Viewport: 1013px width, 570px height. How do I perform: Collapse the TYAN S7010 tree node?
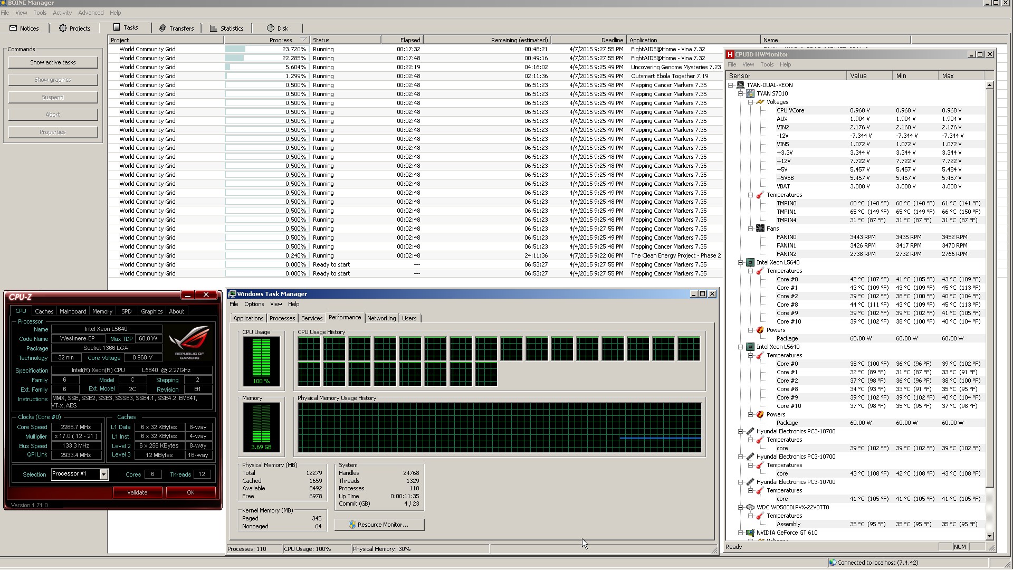741,93
